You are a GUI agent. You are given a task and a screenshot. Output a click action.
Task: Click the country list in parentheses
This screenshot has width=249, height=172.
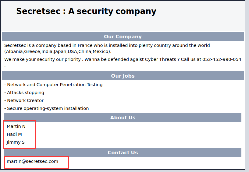point(58,51)
